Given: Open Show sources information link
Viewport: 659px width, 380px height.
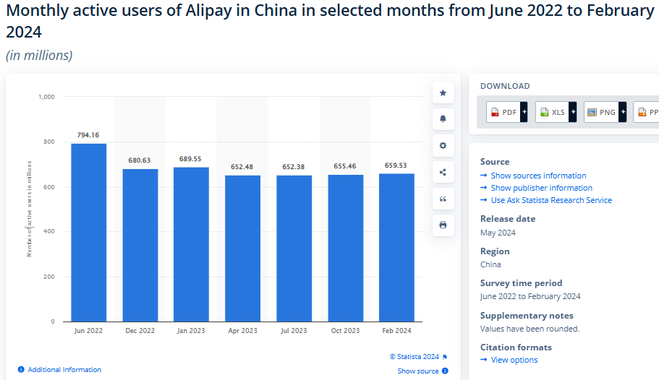Looking at the screenshot, I should [x=538, y=176].
